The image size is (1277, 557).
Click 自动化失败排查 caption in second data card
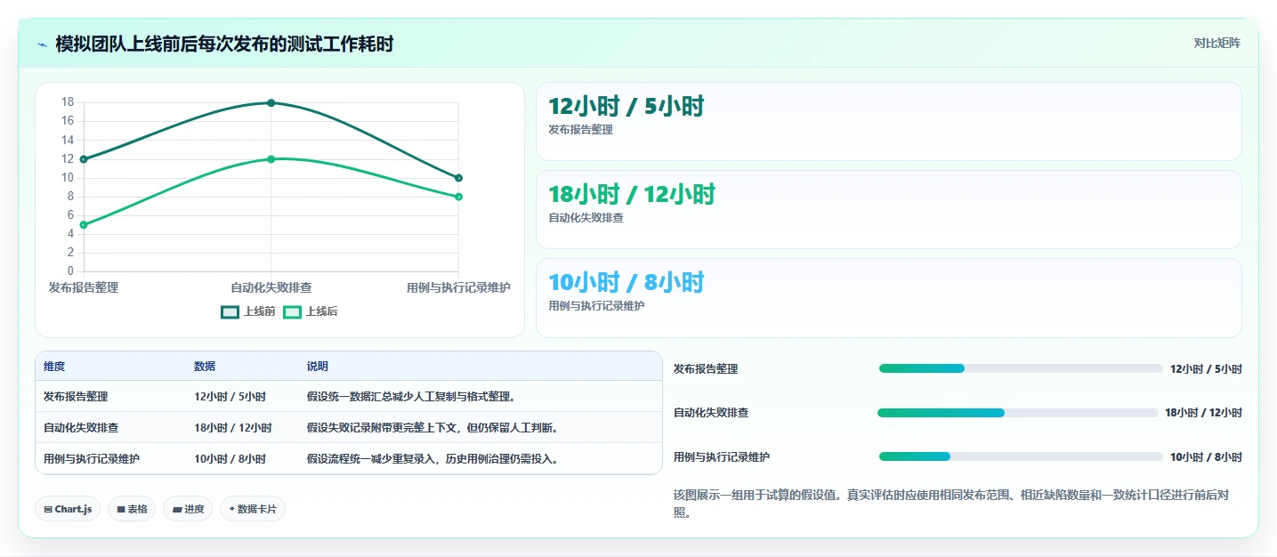pyautogui.click(x=586, y=217)
